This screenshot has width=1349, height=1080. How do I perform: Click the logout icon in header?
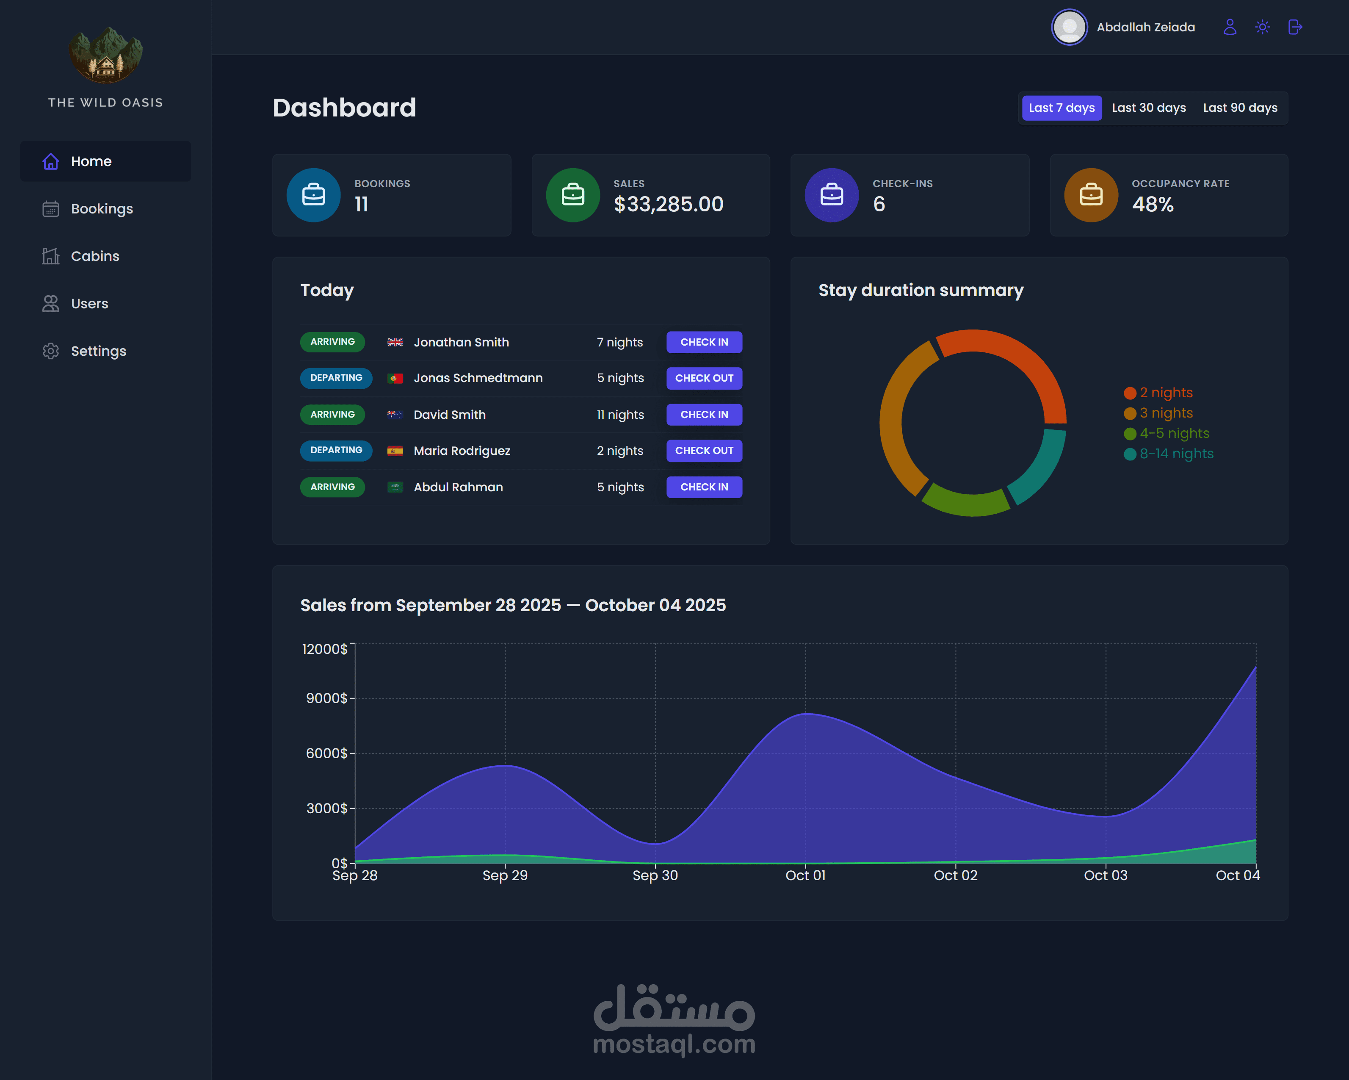tap(1295, 27)
